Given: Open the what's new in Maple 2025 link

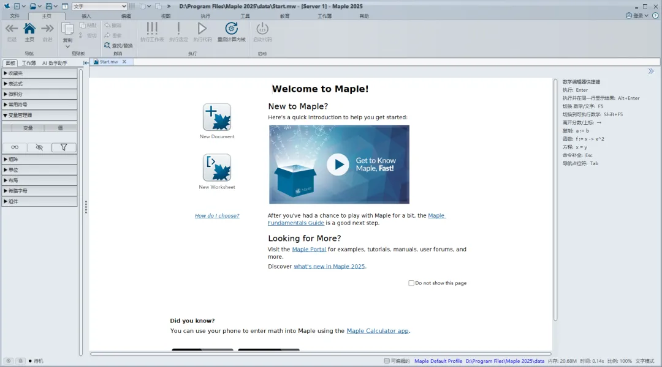Looking at the screenshot, I should [329, 266].
